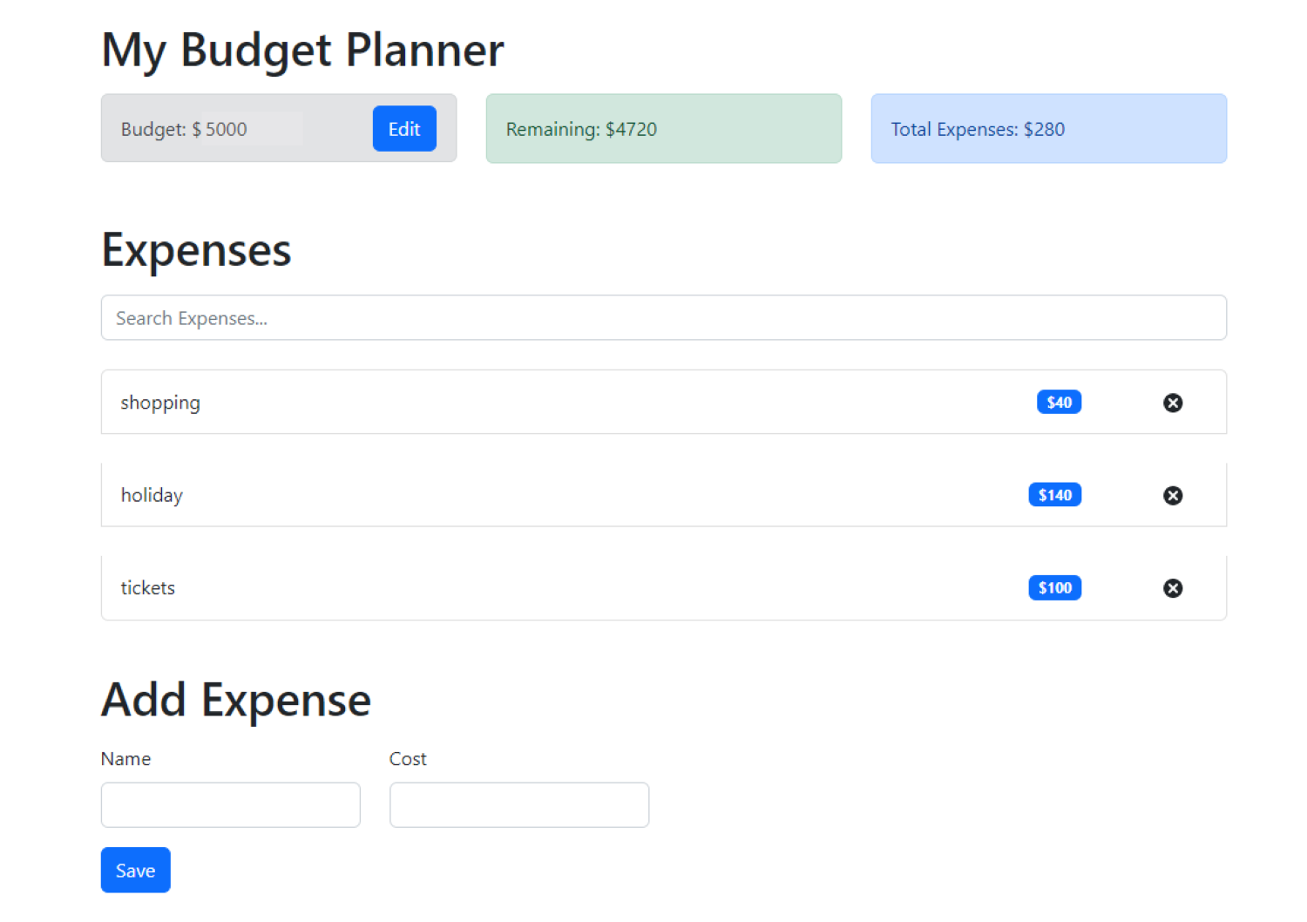1307x922 pixels.
Task: Click the $40 cost badge
Action: (x=1059, y=403)
